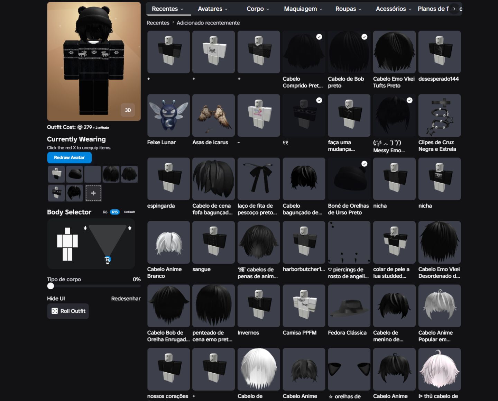Select the espingarda shirt
The width and height of the screenshot is (498, 401).
point(168,179)
